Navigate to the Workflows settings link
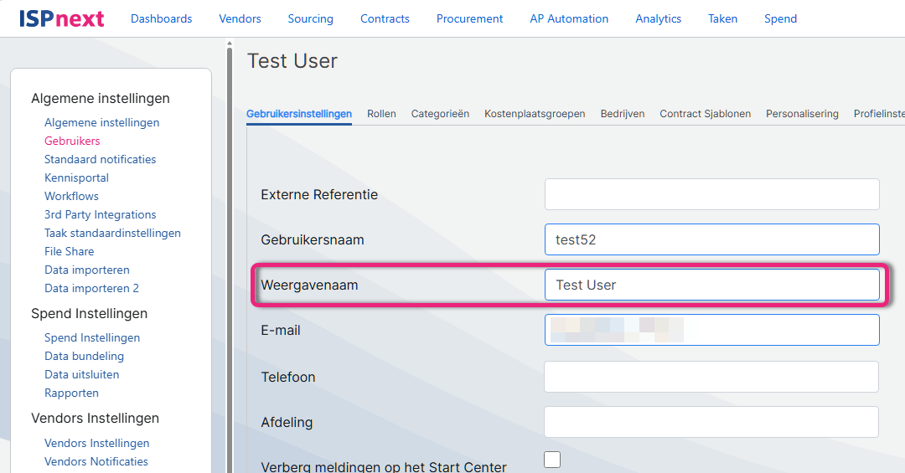 click(71, 196)
